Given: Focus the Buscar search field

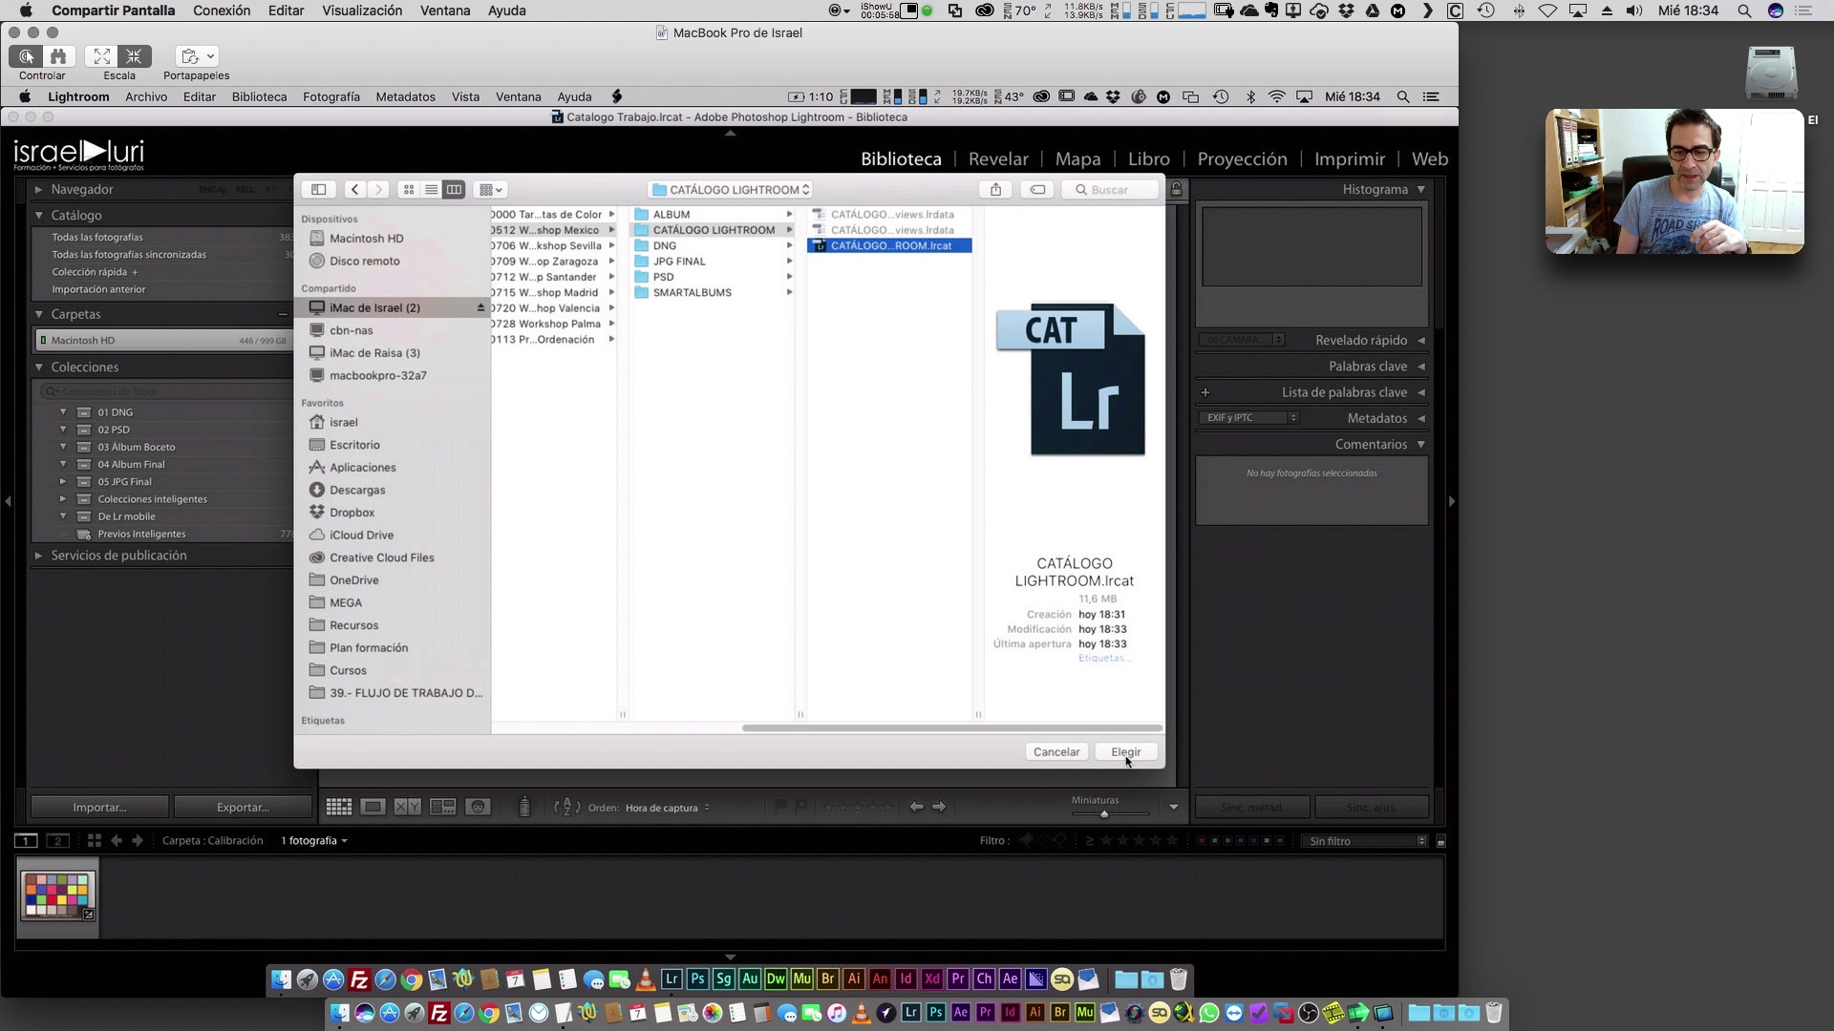Looking at the screenshot, I should 1111,189.
